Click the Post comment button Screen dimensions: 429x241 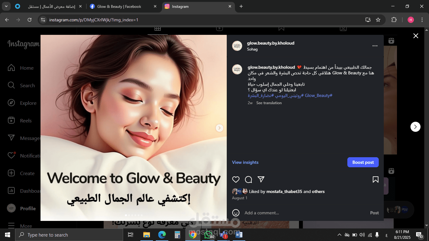pyautogui.click(x=374, y=213)
